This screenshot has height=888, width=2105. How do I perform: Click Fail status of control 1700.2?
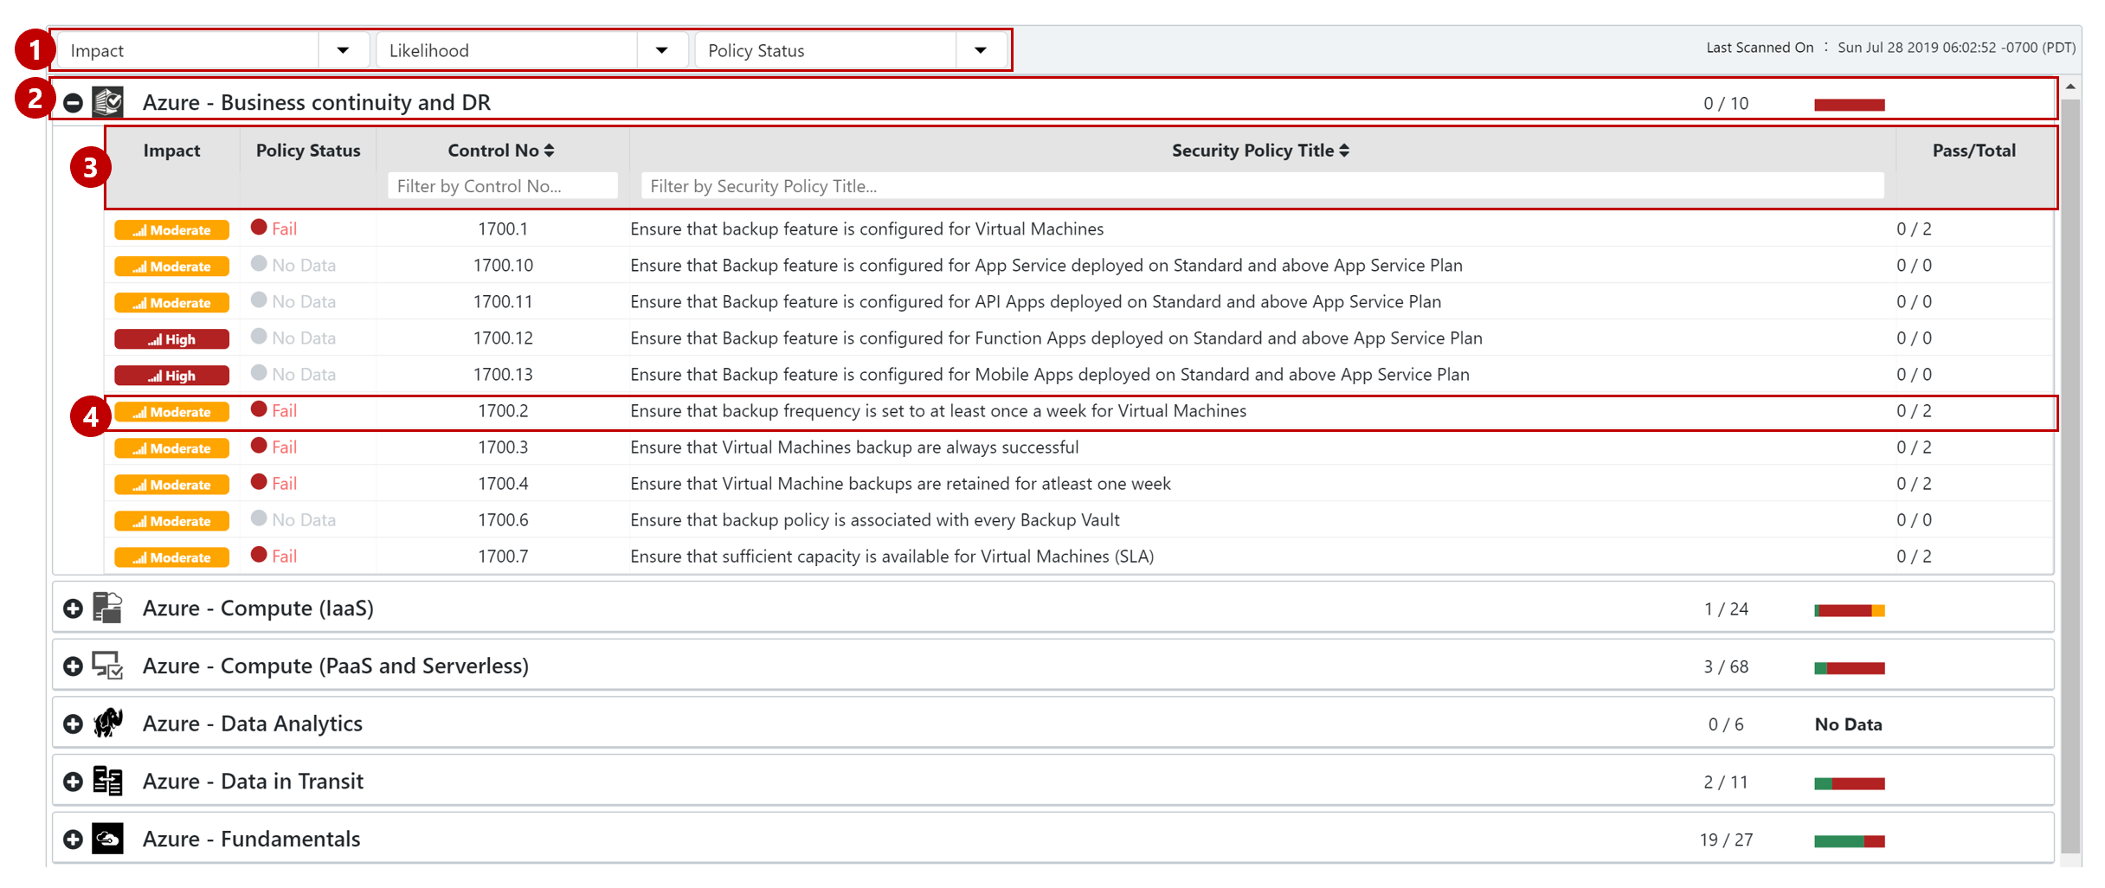274,410
